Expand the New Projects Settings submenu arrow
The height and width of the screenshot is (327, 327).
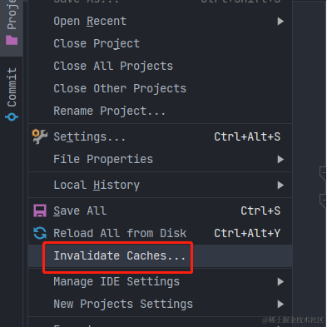point(280,305)
